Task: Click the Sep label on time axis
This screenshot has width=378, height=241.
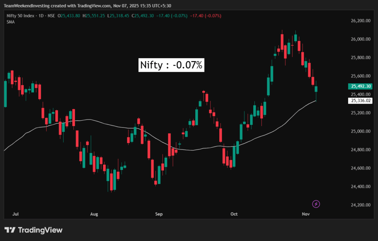Action: 159,214
